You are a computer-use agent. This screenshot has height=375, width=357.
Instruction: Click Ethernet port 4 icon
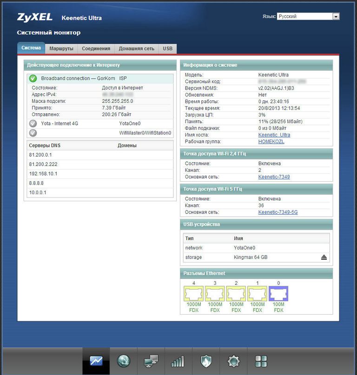pos(193,294)
